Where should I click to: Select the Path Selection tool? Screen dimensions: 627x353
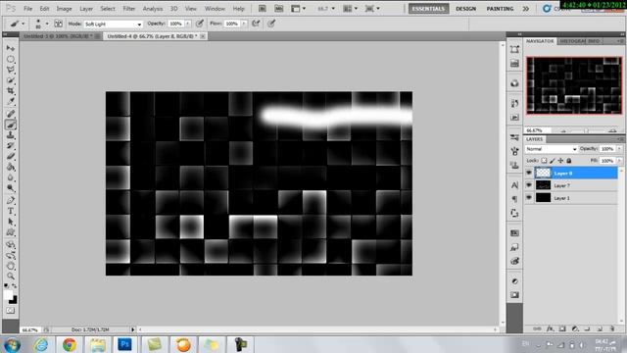pyautogui.click(x=11, y=222)
